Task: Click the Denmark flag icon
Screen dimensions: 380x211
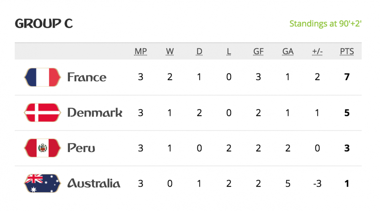Action: (x=42, y=113)
